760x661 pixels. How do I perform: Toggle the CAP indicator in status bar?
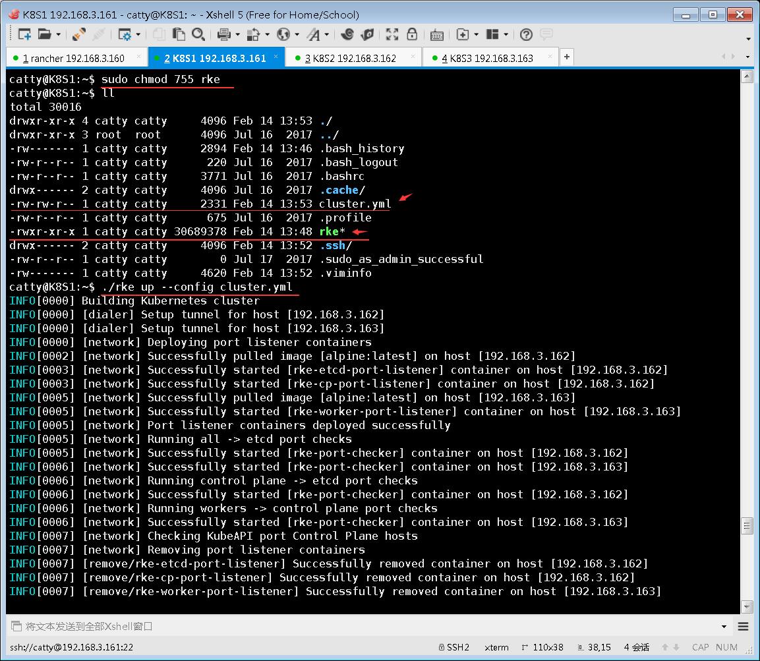click(700, 647)
